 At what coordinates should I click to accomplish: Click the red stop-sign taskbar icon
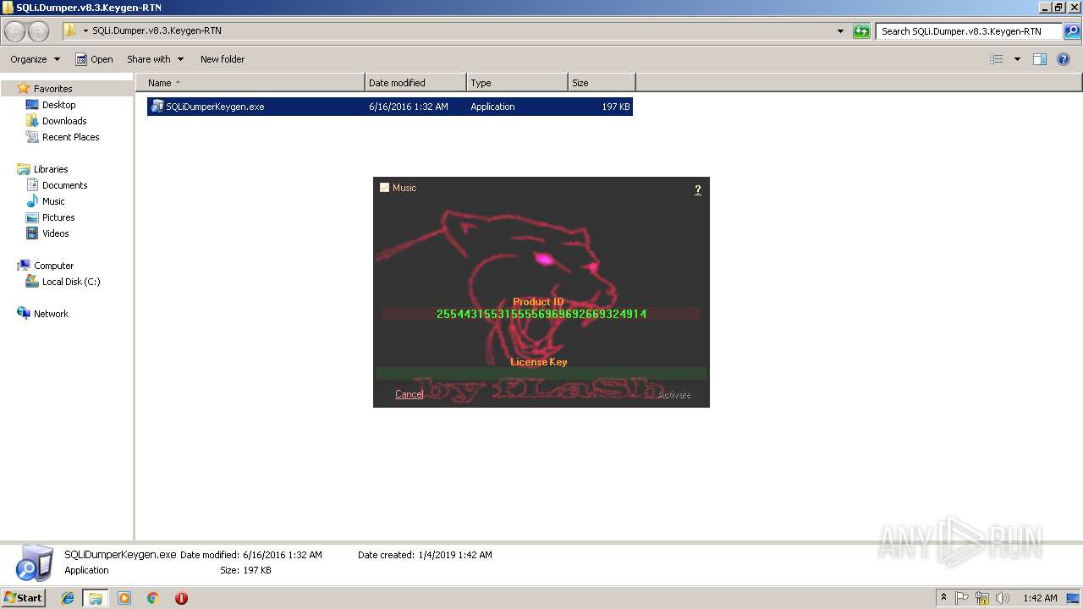(x=181, y=598)
